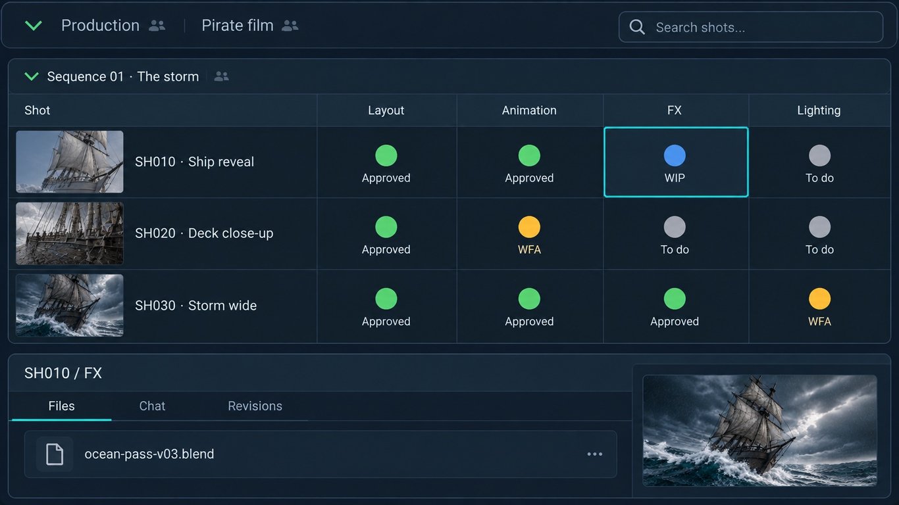The image size is (899, 505).
Task: Select SH030 Layout Approved status
Action: pyautogui.click(x=386, y=306)
